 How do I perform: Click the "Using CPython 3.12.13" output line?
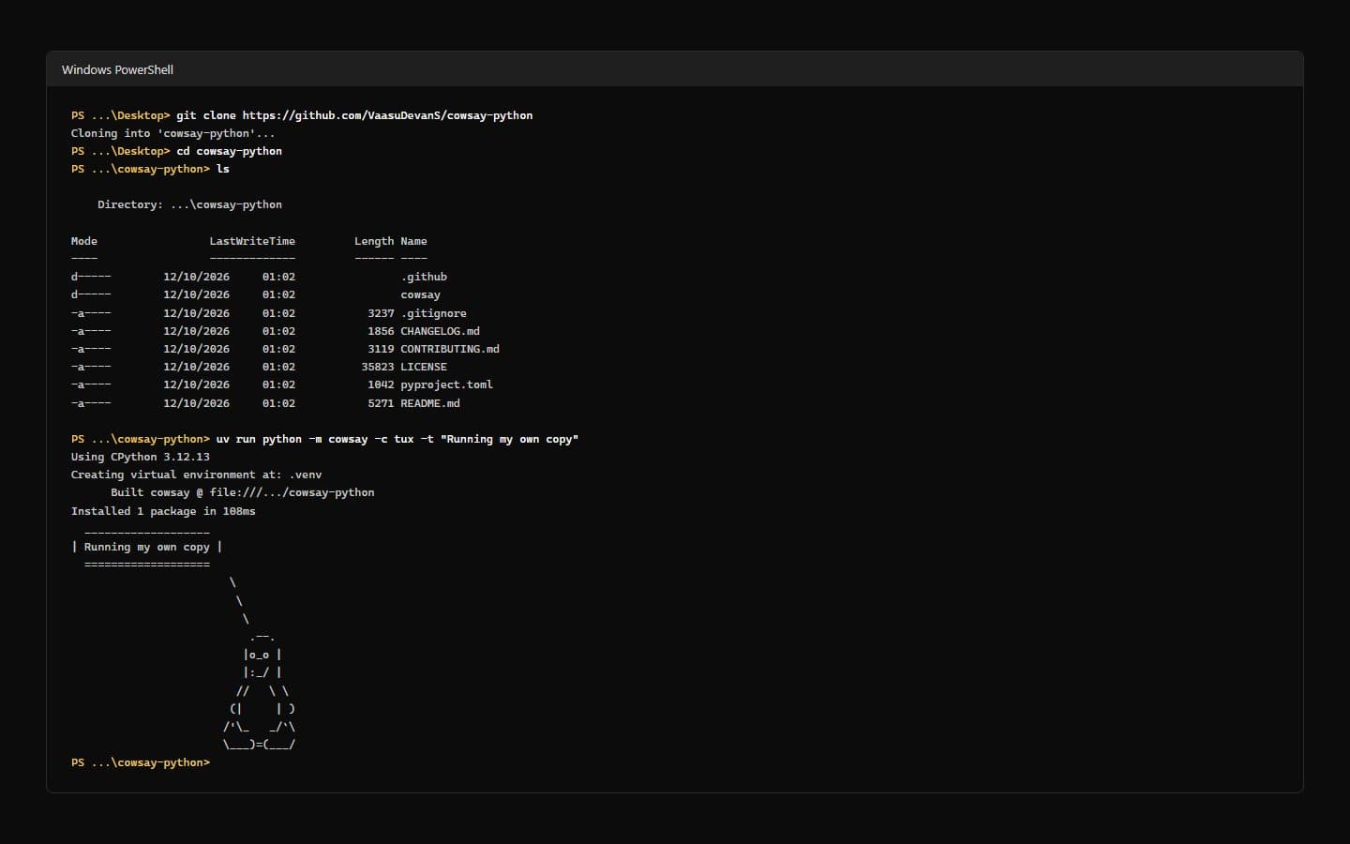(x=141, y=457)
